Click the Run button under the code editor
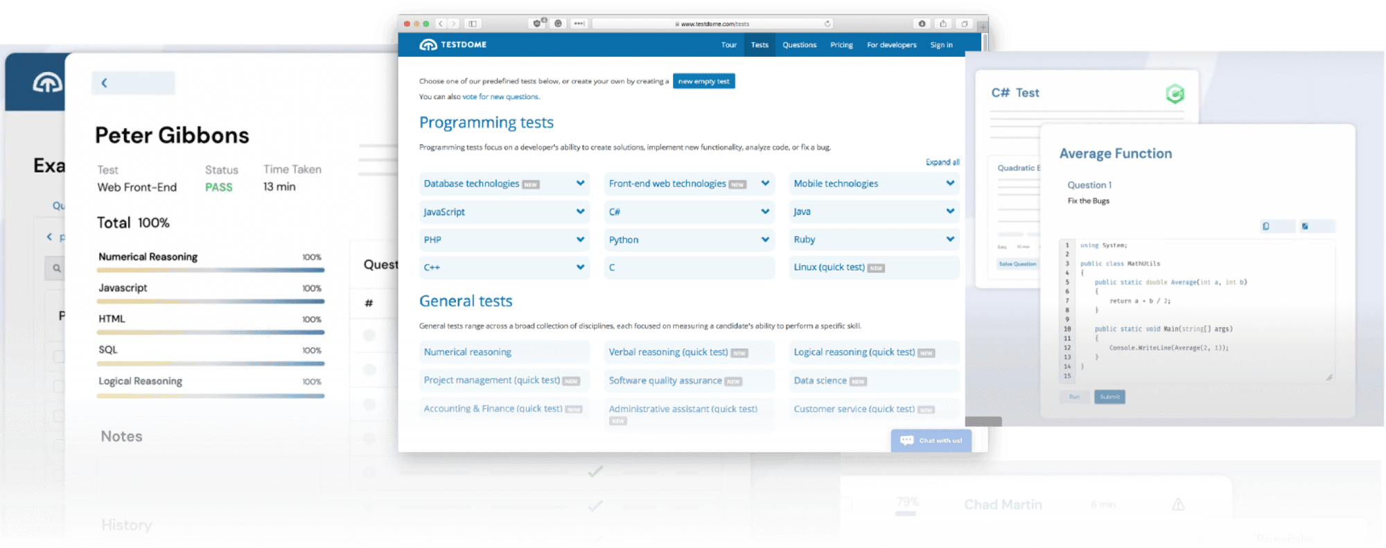Image resolution: width=1386 pixels, height=548 pixels. 1074,397
